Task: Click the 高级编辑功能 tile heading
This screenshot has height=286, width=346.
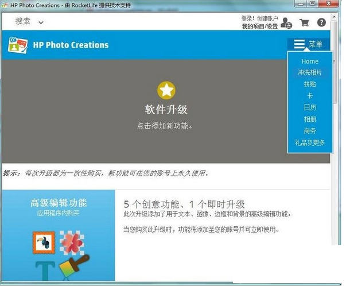Action: point(59,203)
